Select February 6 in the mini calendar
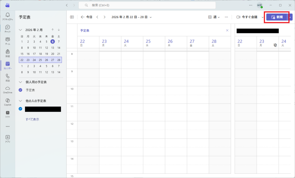295x178 pixels. click(52, 42)
